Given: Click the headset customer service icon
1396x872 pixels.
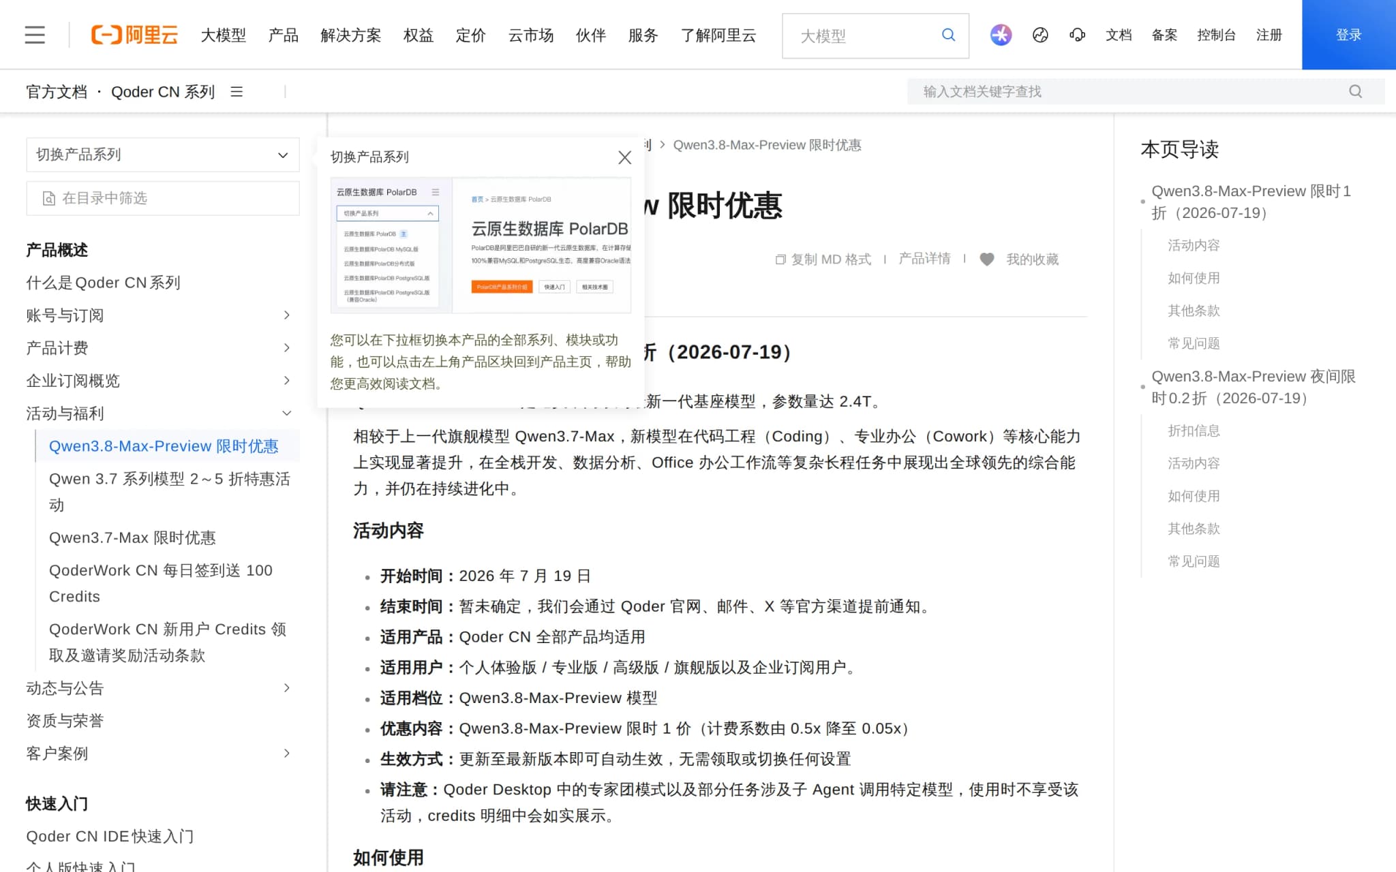Looking at the screenshot, I should click(x=1078, y=35).
